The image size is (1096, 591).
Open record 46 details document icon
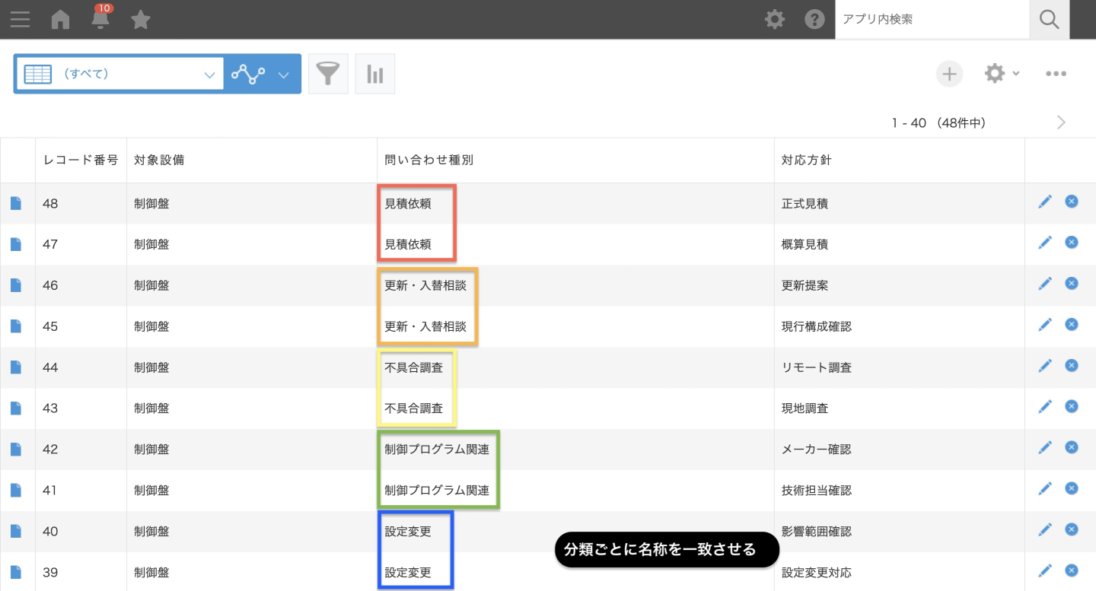(x=16, y=285)
